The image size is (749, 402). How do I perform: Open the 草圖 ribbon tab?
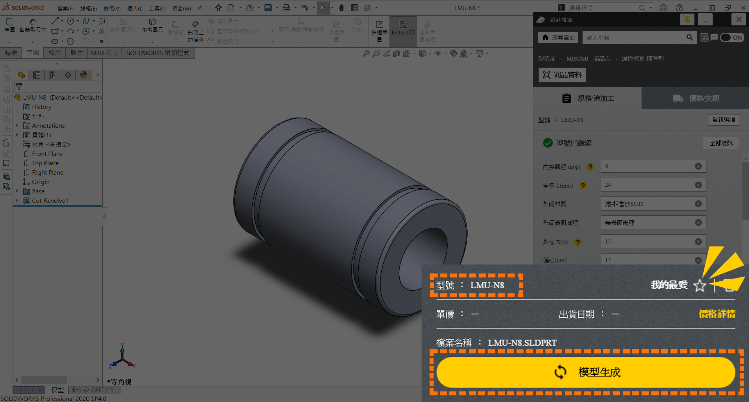point(33,53)
